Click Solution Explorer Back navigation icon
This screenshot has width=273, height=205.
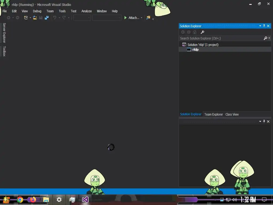pos(183,32)
